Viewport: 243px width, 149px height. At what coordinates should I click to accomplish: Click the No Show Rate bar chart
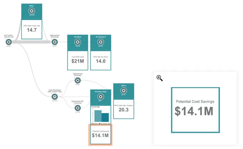coord(101,115)
